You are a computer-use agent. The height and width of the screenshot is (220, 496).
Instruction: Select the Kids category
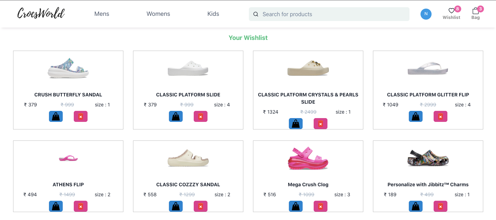click(x=213, y=14)
